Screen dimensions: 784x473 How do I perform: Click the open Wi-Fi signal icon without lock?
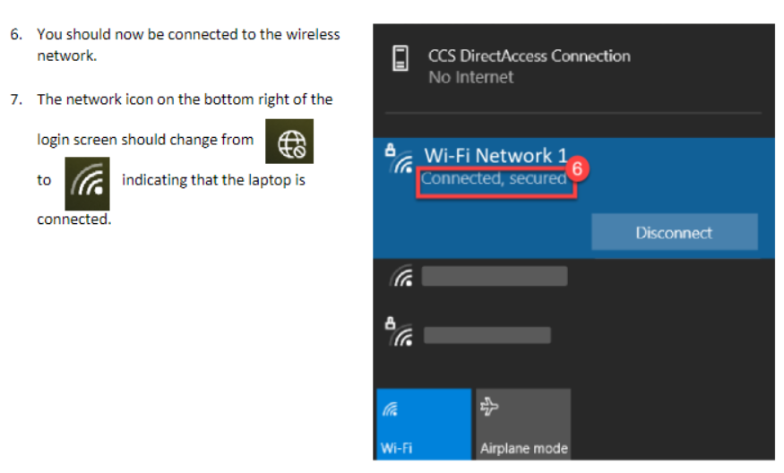click(402, 276)
